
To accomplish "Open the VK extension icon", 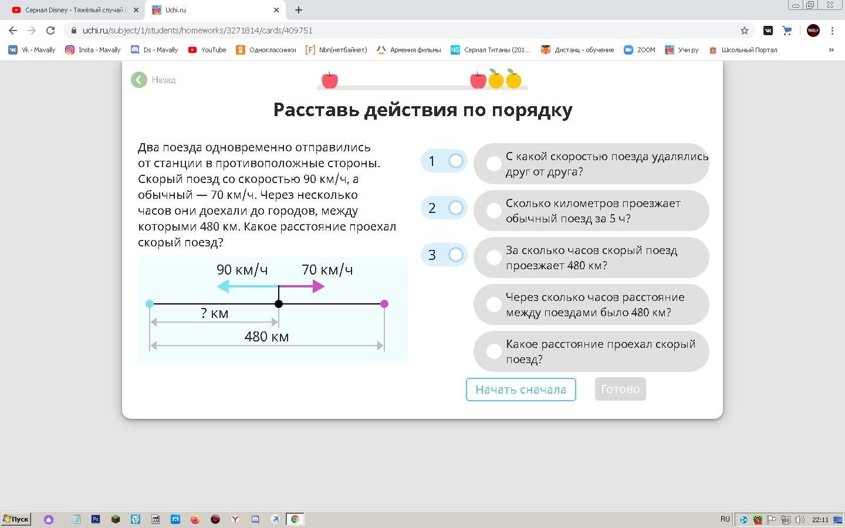I will 768,31.
